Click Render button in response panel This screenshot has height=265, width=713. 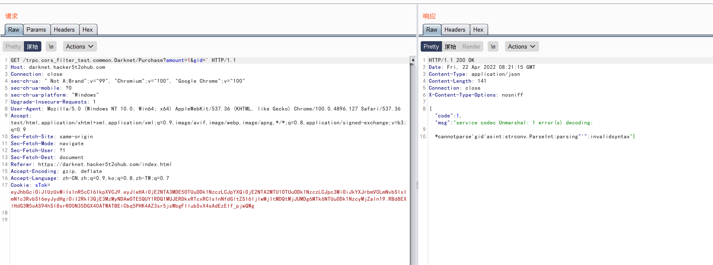(x=471, y=46)
